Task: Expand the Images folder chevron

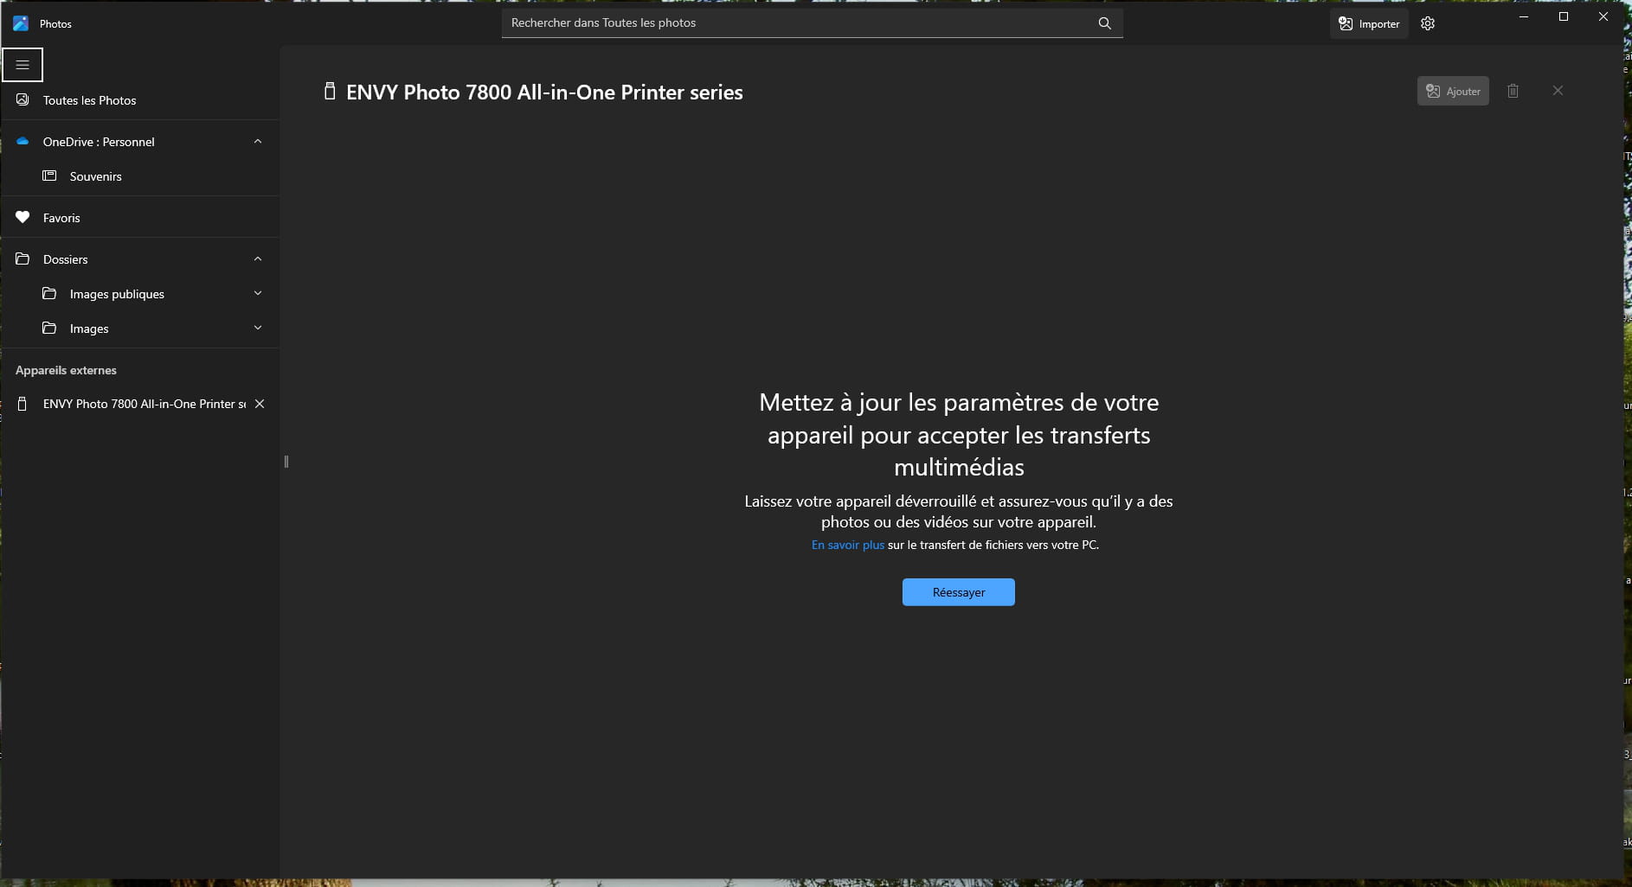Action: tap(258, 329)
